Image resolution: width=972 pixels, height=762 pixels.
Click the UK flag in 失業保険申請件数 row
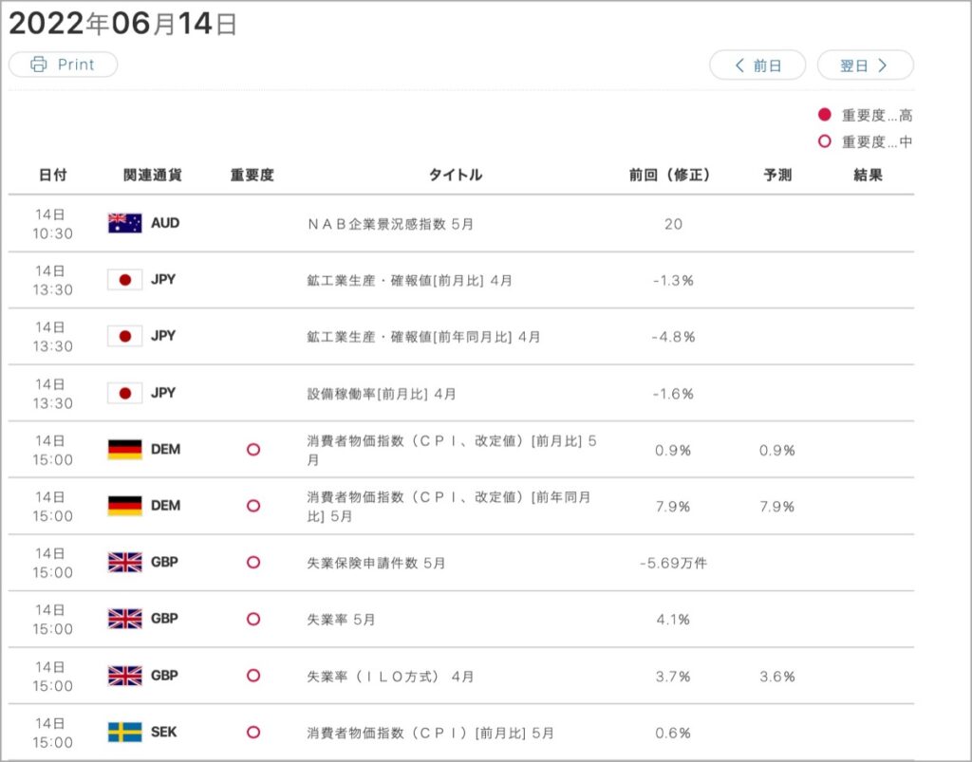[x=124, y=562]
